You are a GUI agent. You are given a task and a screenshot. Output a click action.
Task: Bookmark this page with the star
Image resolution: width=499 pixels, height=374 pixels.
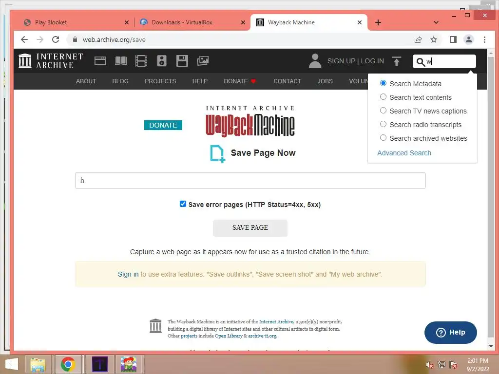click(x=433, y=39)
